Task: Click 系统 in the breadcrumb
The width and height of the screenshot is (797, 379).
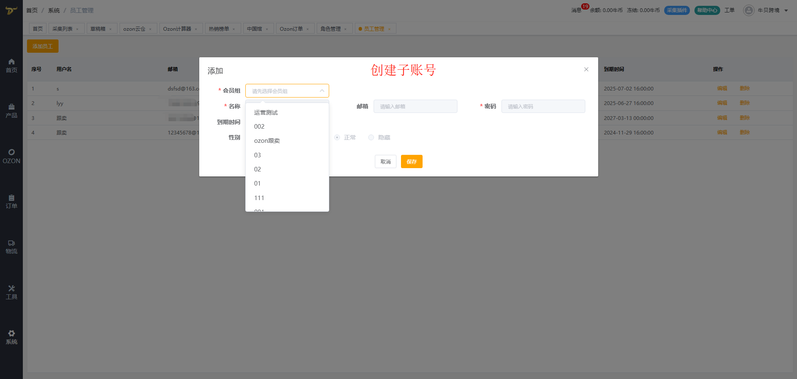Action: 54,10
